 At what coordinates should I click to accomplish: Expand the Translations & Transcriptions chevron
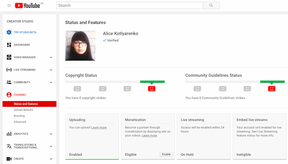pyautogui.click(x=51, y=146)
